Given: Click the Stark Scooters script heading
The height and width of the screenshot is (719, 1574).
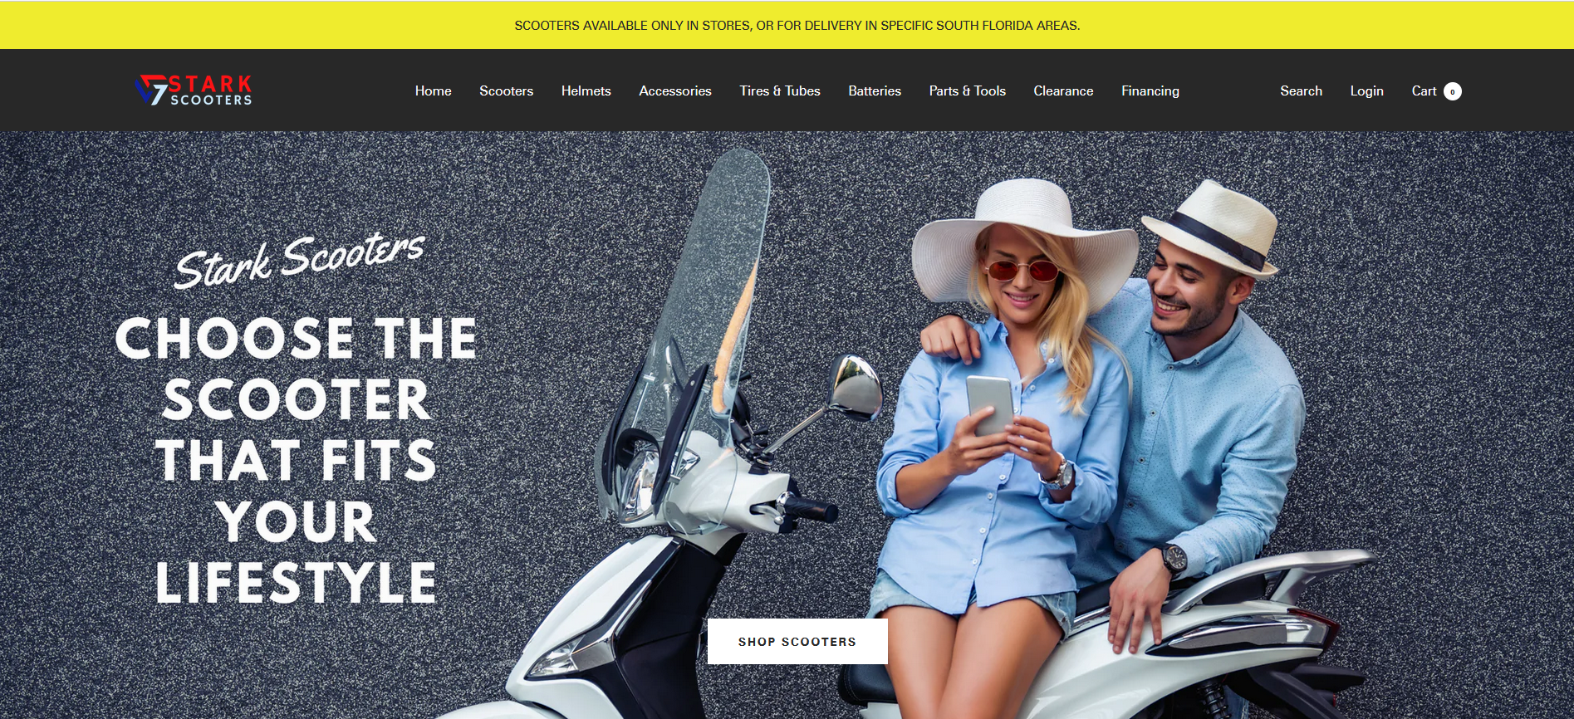Looking at the screenshot, I should point(300,259).
